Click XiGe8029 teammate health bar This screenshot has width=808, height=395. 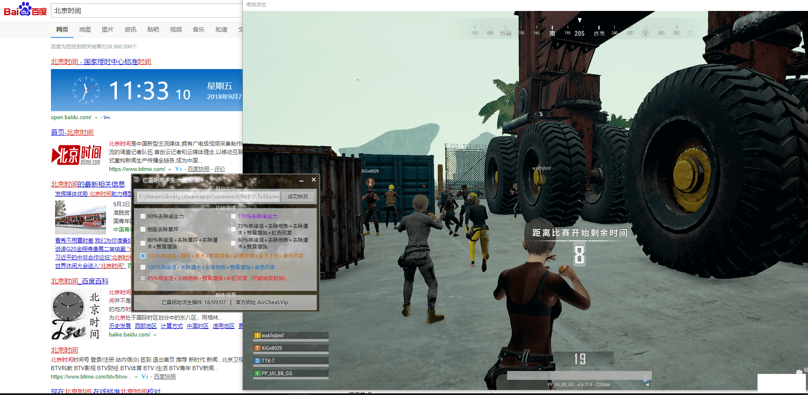[x=291, y=353]
